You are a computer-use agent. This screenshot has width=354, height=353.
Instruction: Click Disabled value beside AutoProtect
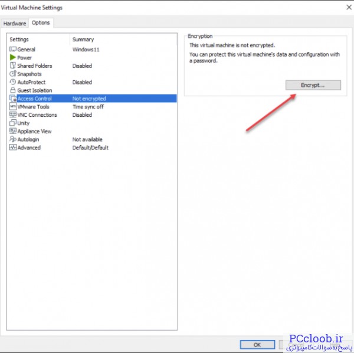[x=82, y=82]
